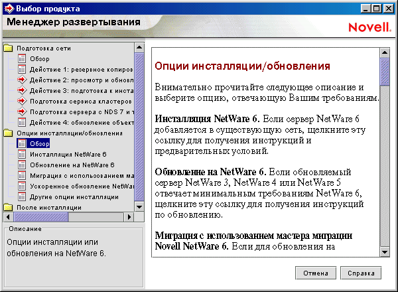Select Подготовка сервера с NDS 7 item
The width and height of the screenshot is (398, 292).
click(82, 112)
